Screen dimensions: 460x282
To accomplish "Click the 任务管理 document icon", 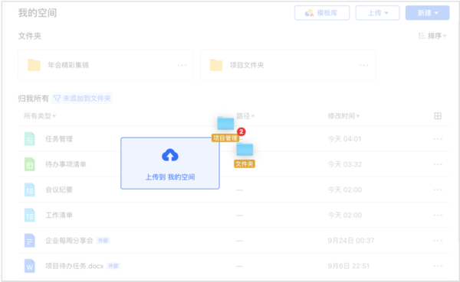I will [x=30, y=138].
